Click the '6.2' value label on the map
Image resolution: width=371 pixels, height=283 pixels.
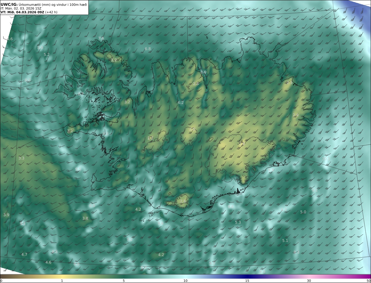tap(181, 102)
